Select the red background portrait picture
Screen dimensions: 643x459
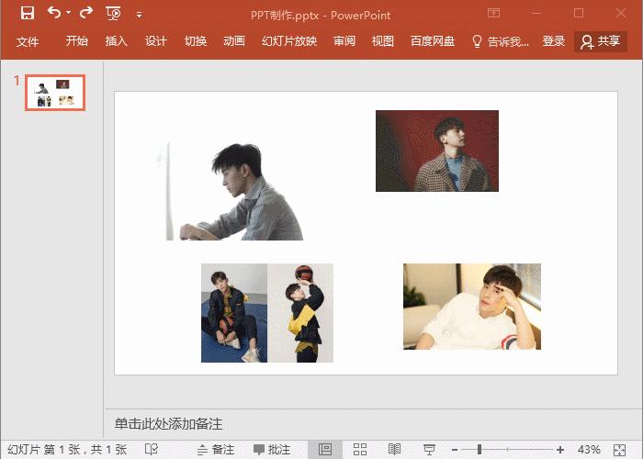(437, 151)
